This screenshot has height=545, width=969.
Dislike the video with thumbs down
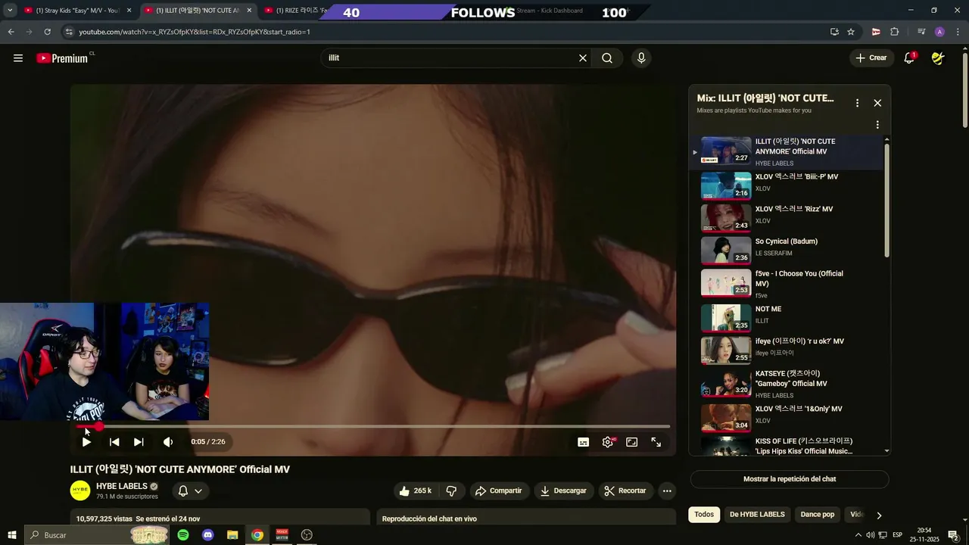click(451, 490)
